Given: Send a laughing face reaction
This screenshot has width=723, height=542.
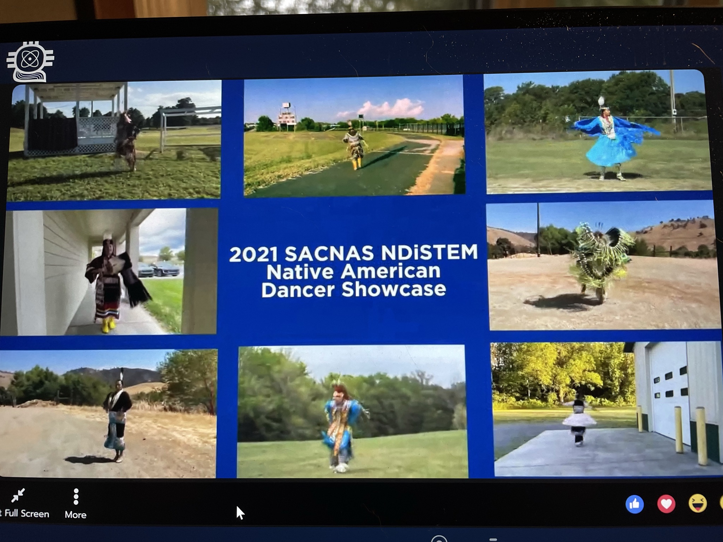Looking at the screenshot, I should click(x=698, y=503).
